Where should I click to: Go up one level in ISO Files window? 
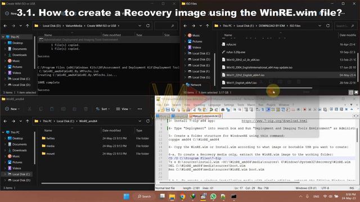click(x=208, y=26)
